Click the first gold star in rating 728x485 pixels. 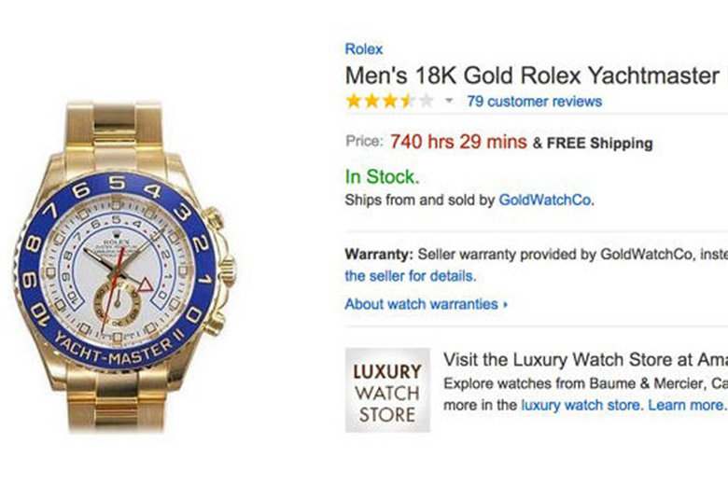click(354, 101)
